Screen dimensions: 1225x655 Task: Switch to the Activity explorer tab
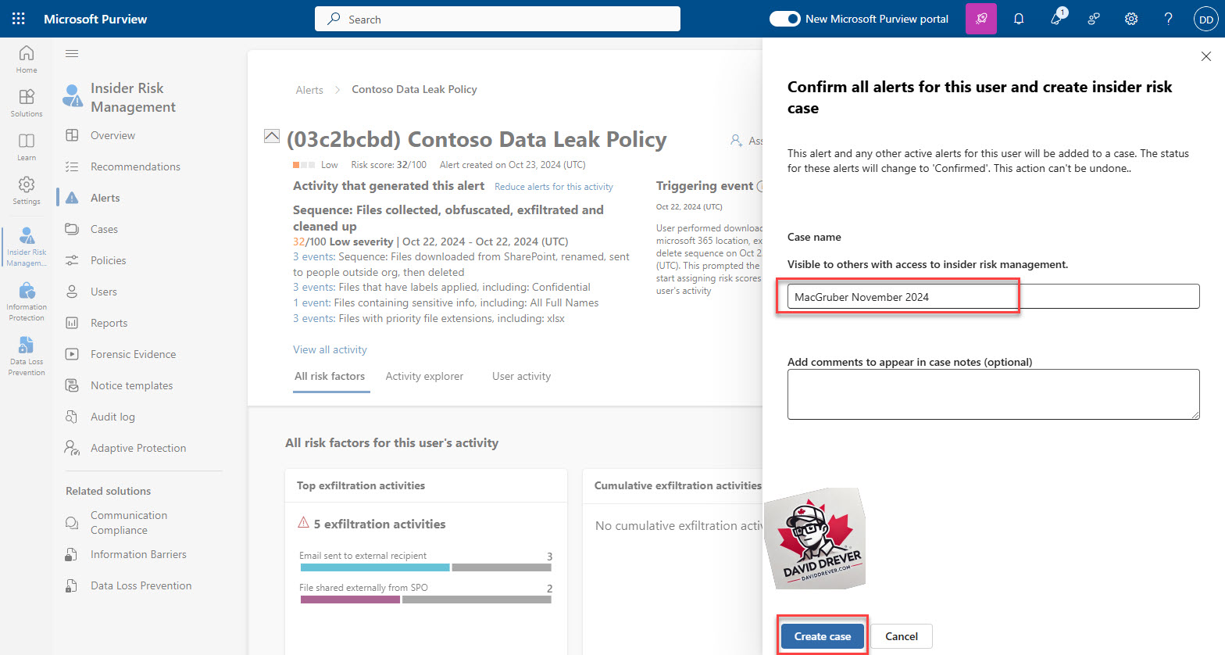click(424, 376)
